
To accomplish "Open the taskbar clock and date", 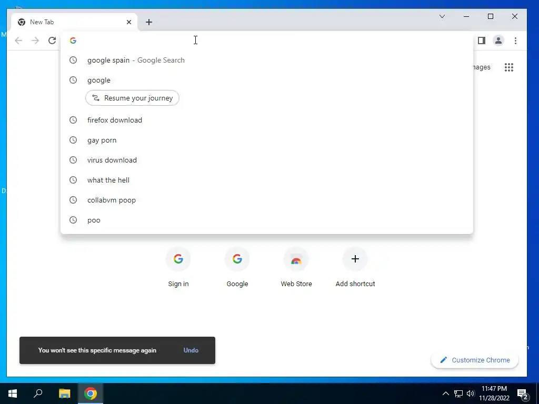I will (494, 393).
